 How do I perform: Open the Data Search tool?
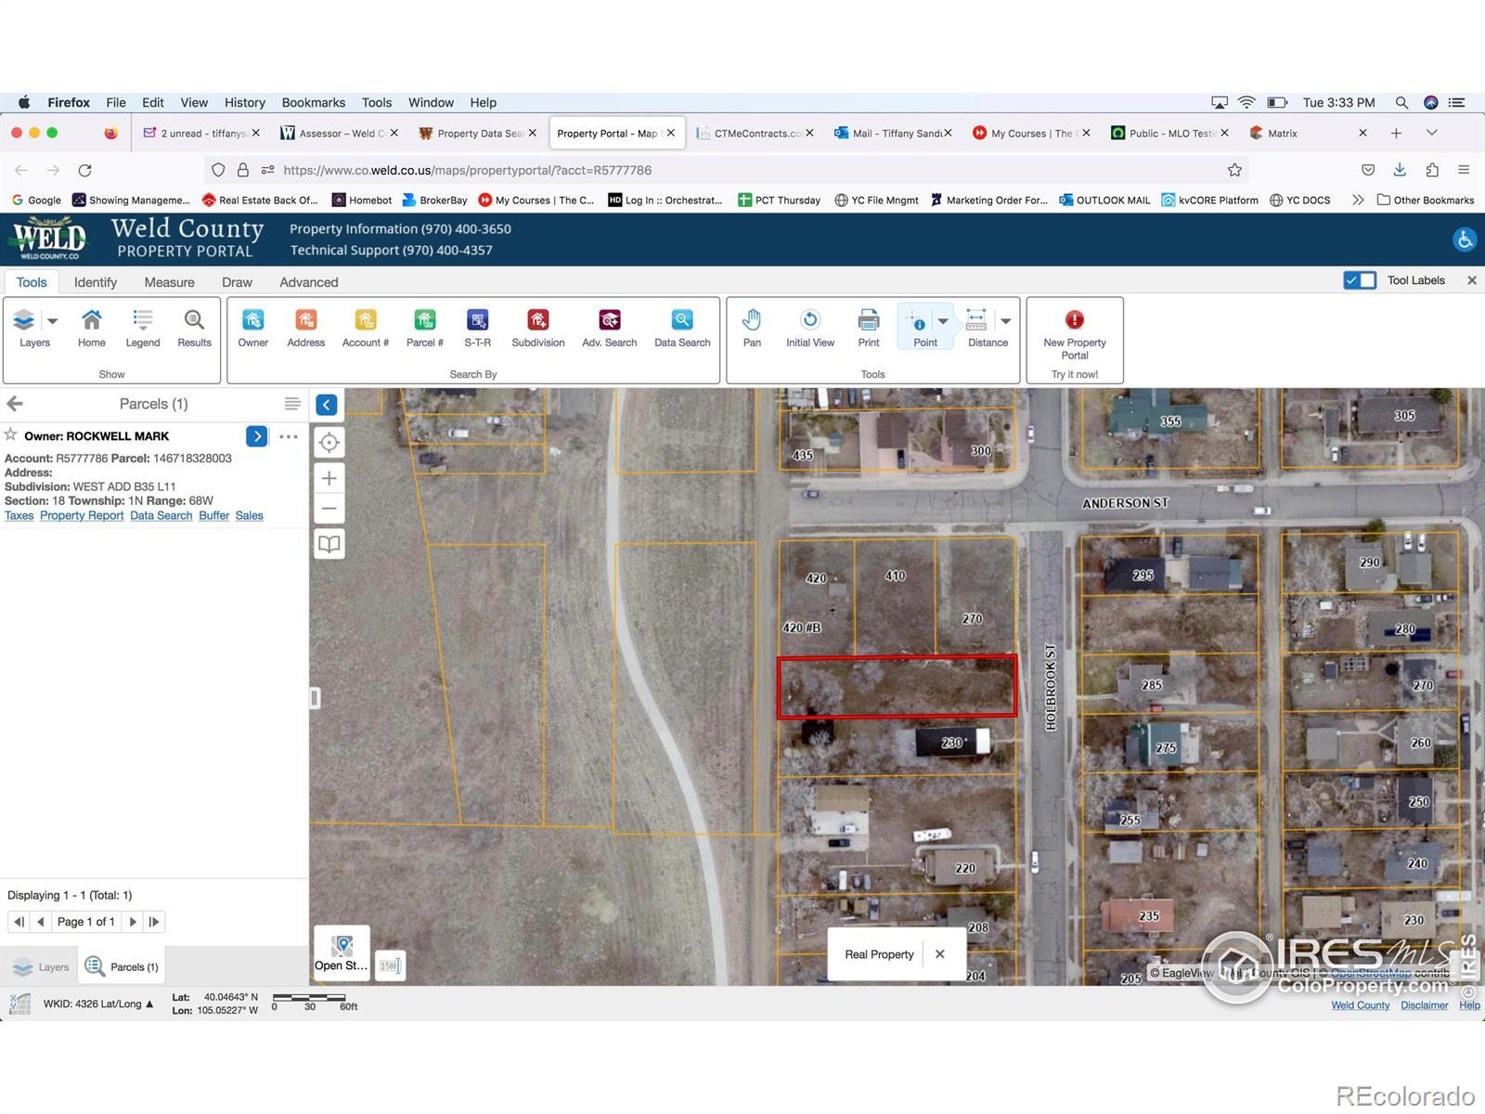click(x=681, y=328)
